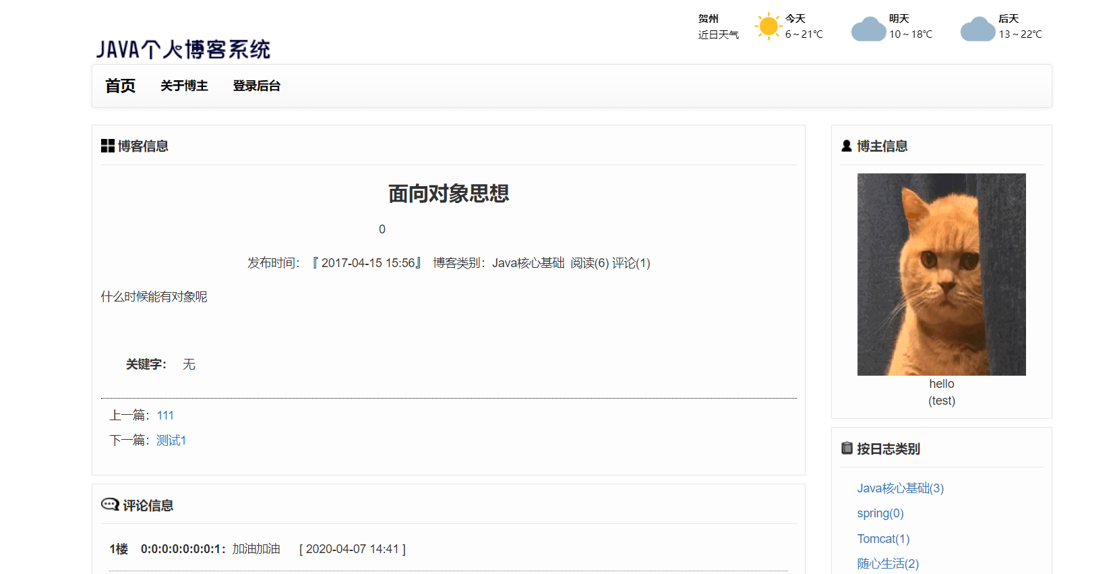1115x574 pixels.
Task: Click the day-after temperature 13 ~ 22℃
Action: pyautogui.click(x=1021, y=34)
